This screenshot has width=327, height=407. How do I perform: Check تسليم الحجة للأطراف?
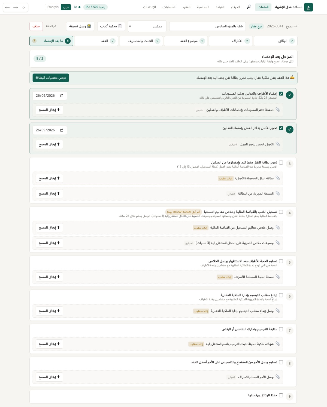pyautogui.click(x=281, y=261)
